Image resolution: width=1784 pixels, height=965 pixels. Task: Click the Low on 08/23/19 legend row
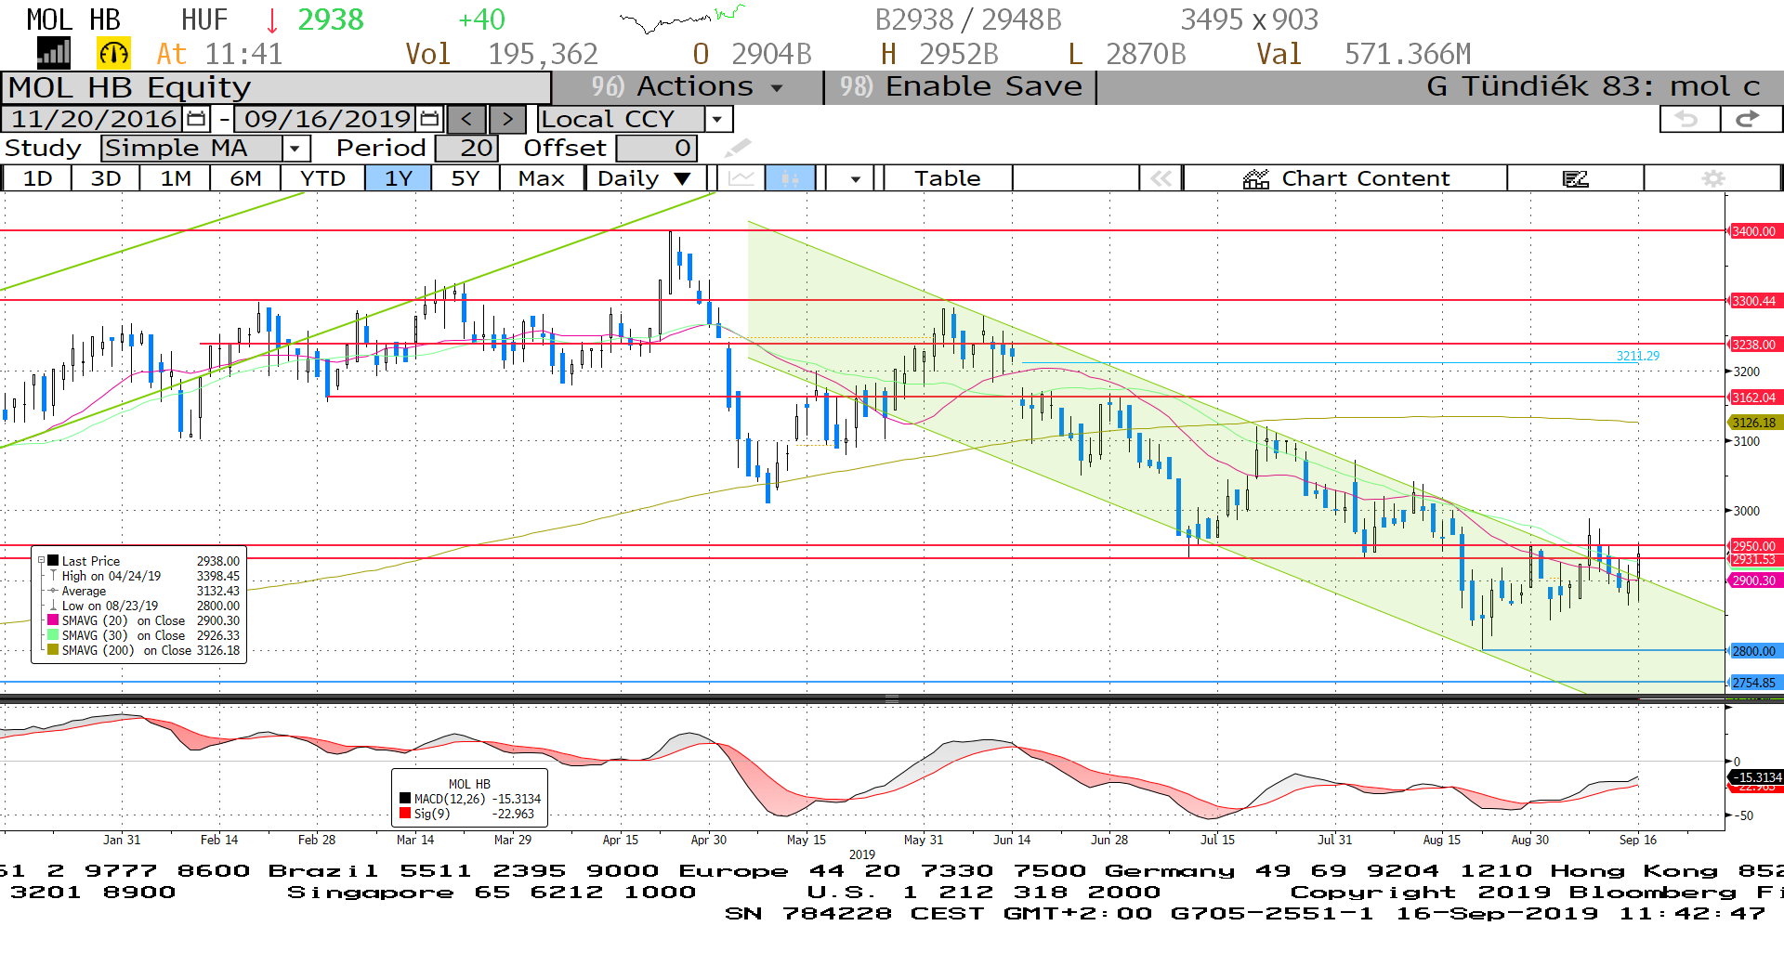pos(144,606)
